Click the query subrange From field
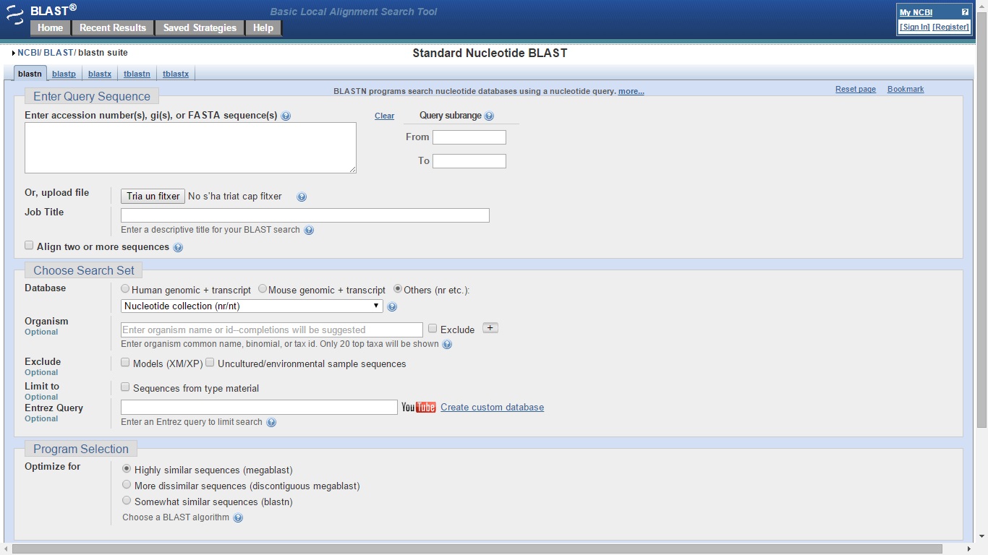The width and height of the screenshot is (988, 555). [x=469, y=137]
